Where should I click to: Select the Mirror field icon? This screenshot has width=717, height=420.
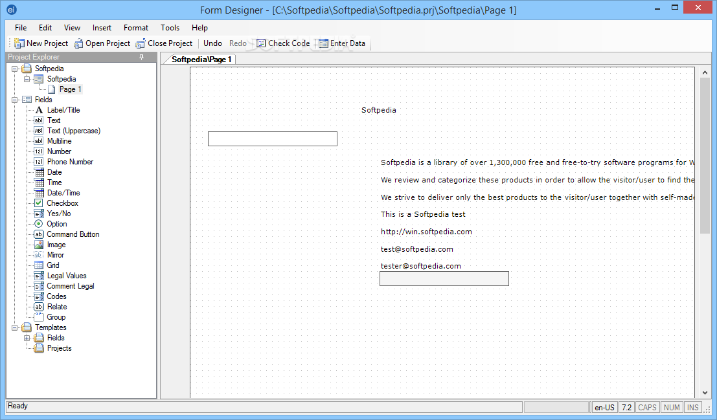(x=39, y=255)
